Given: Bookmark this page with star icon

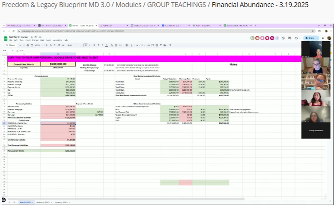Looking at the screenshot, I should 313,31.
